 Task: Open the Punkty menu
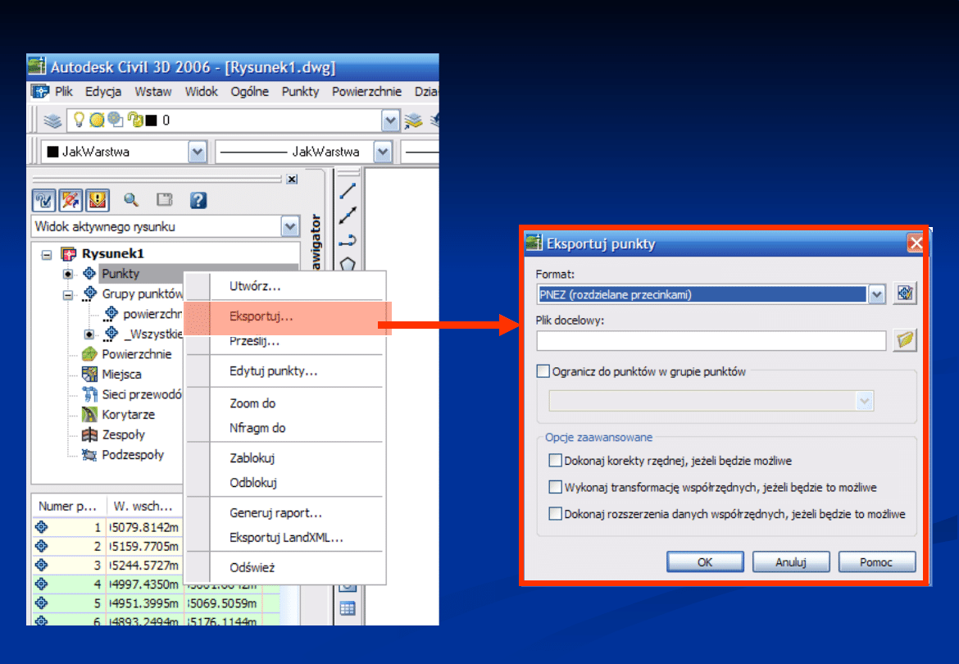pos(300,92)
